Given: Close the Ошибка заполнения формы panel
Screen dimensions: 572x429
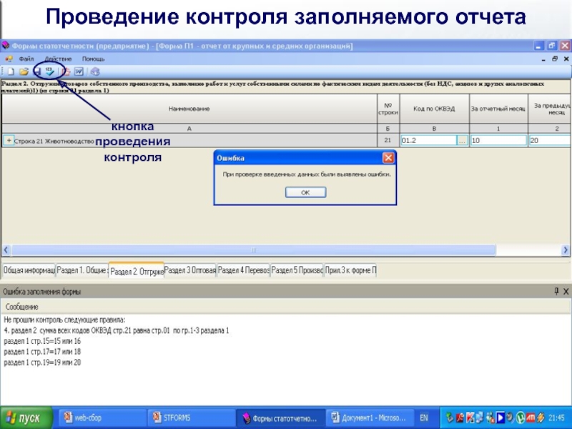Looking at the screenshot, I should 566,291.
